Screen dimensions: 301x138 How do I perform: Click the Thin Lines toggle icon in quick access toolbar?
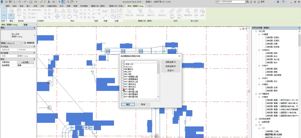pos(63,2)
